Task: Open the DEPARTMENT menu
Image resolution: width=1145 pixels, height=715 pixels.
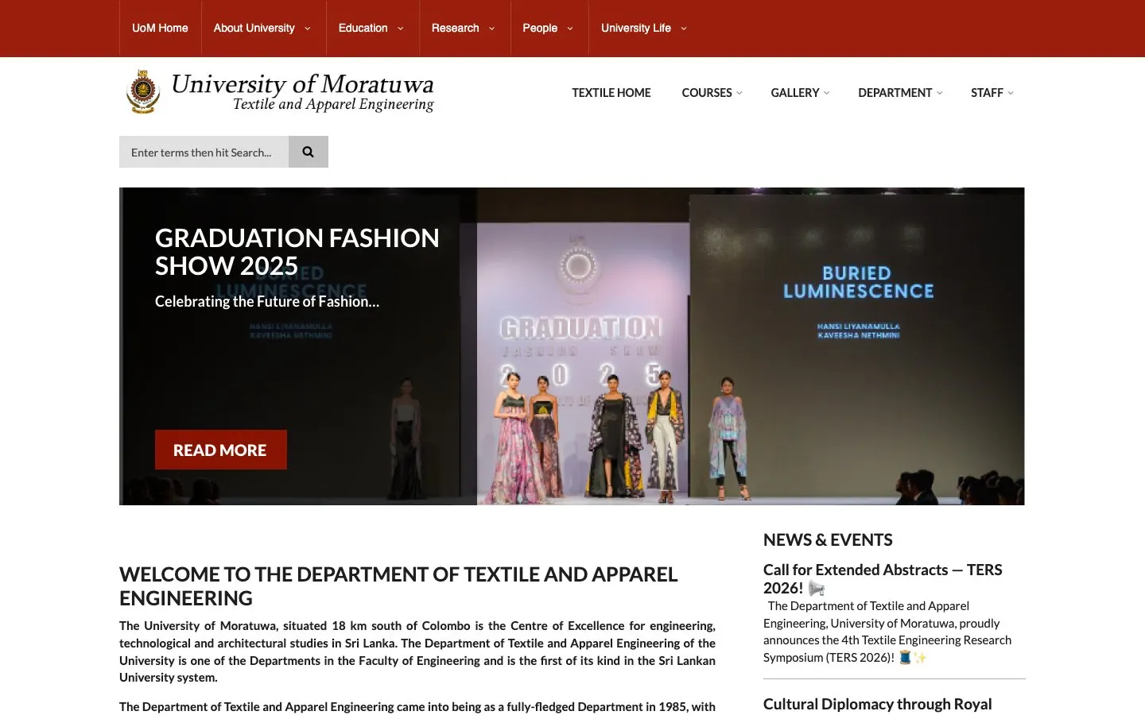Action: point(895,93)
